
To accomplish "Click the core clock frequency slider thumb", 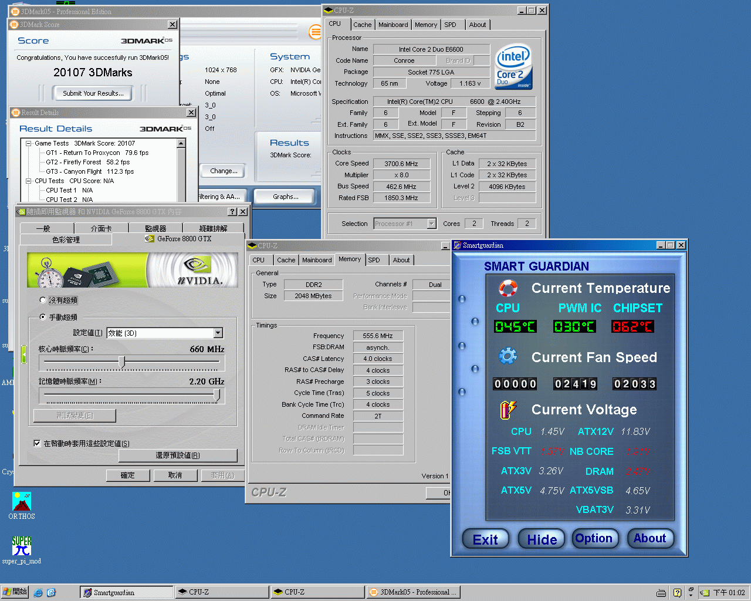I will 122,362.
